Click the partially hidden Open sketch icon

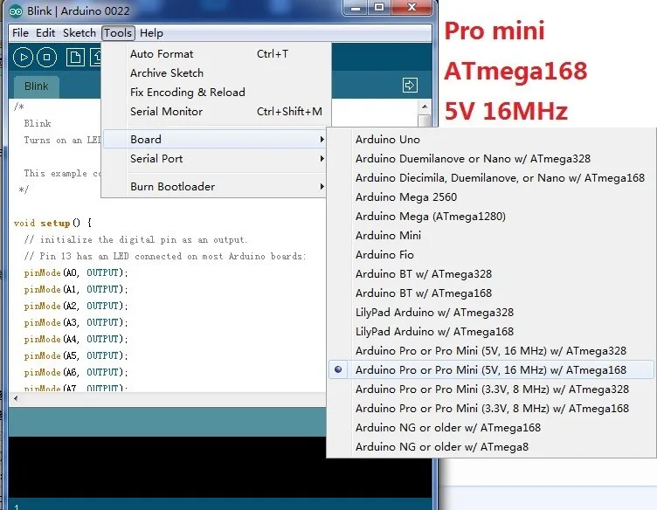(x=96, y=57)
